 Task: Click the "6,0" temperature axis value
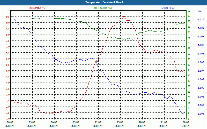pos(8,59)
